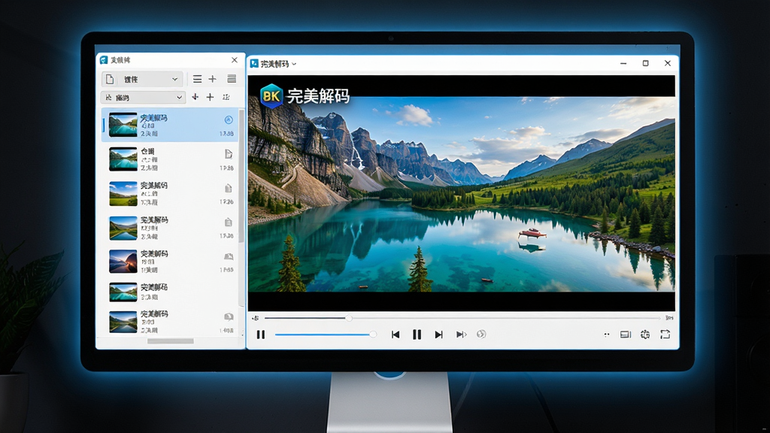Viewport: 770px width, 433px height.
Task: Click the loop icon at the far right of the controls
Action: (x=665, y=335)
